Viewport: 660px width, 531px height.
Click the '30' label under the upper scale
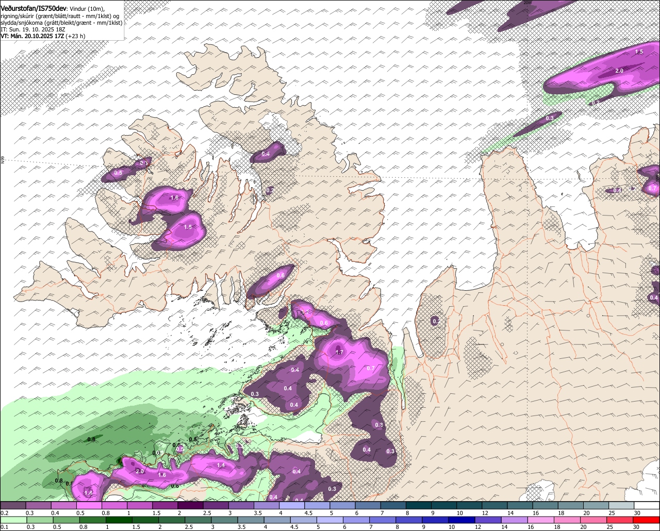(x=637, y=513)
